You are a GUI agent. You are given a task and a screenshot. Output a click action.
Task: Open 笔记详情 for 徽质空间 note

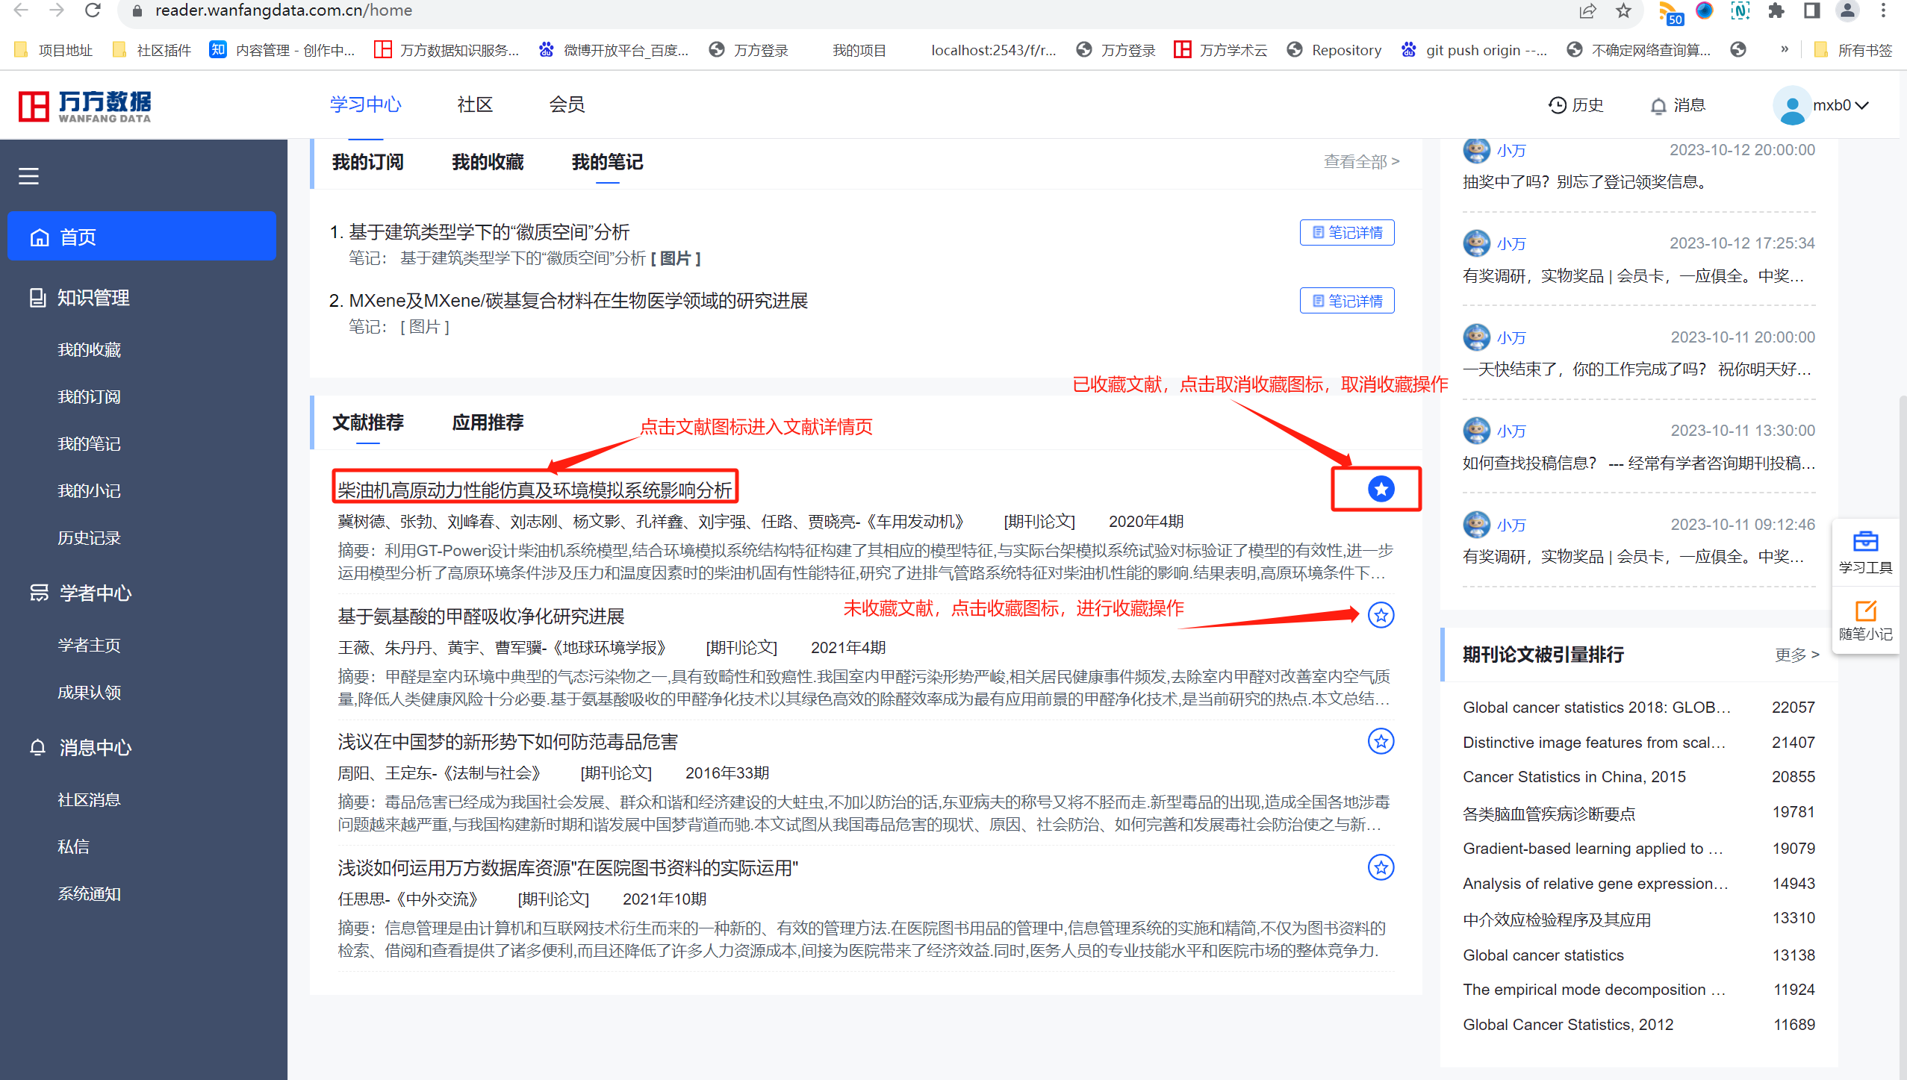pyautogui.click(x=1346, y=233)
